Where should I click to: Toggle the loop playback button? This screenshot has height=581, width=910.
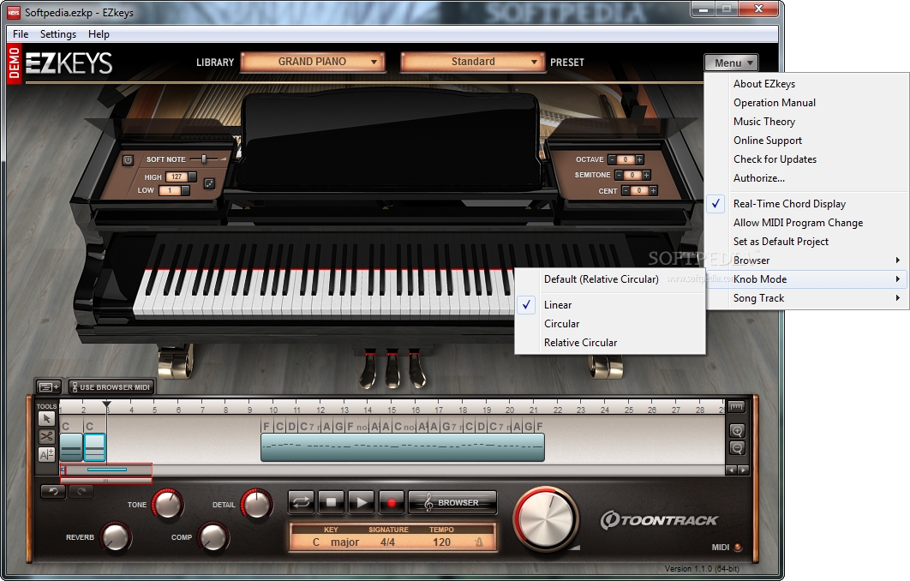click(302, 502)
